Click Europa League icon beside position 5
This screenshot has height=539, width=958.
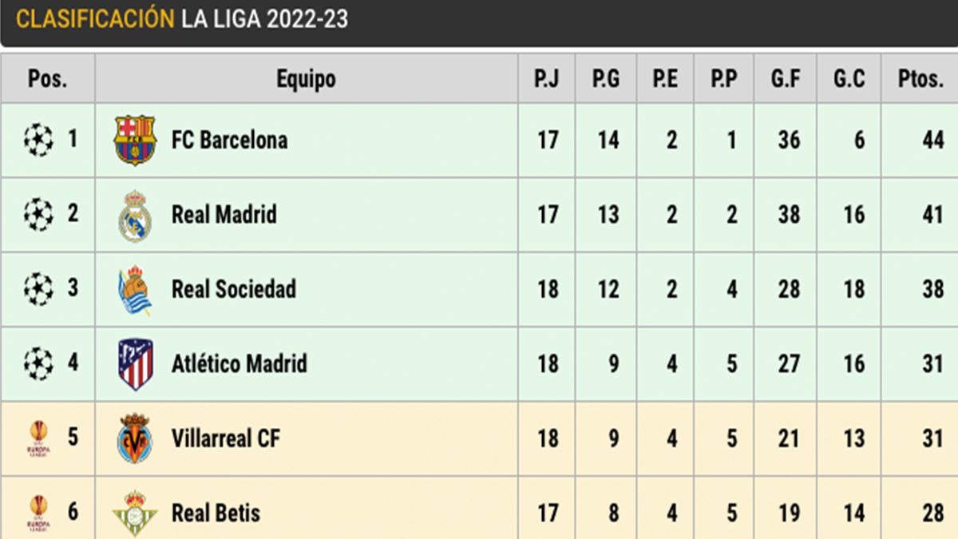38,438
